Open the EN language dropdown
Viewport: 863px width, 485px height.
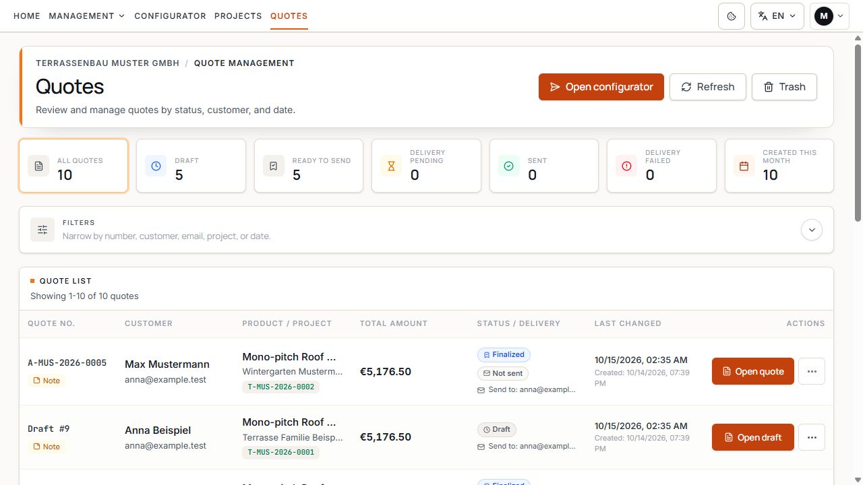click(777, 15)
